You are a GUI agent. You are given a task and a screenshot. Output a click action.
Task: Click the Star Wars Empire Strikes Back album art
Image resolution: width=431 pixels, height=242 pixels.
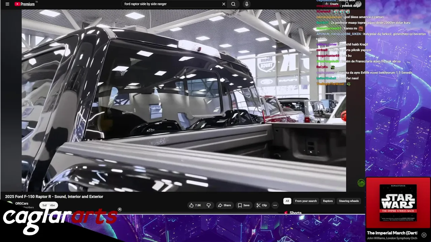pyautogui.click(x=398, y=203)
